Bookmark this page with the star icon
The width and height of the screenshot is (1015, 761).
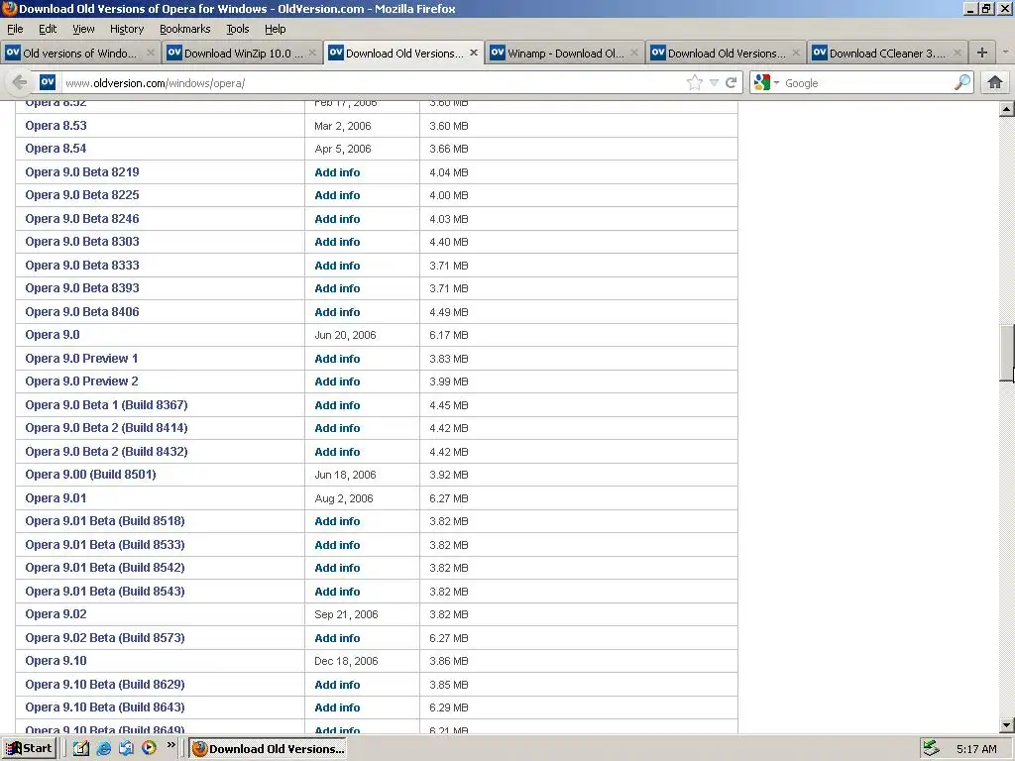694,83
